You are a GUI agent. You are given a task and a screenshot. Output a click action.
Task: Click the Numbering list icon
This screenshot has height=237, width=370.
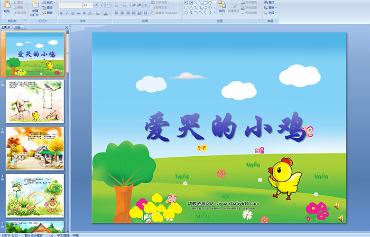(x=126, y=5)
